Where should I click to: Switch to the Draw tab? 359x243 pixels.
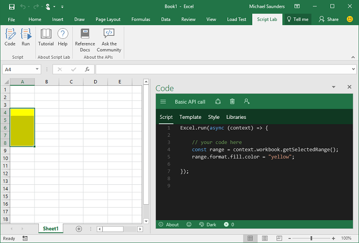click(80, 19)
